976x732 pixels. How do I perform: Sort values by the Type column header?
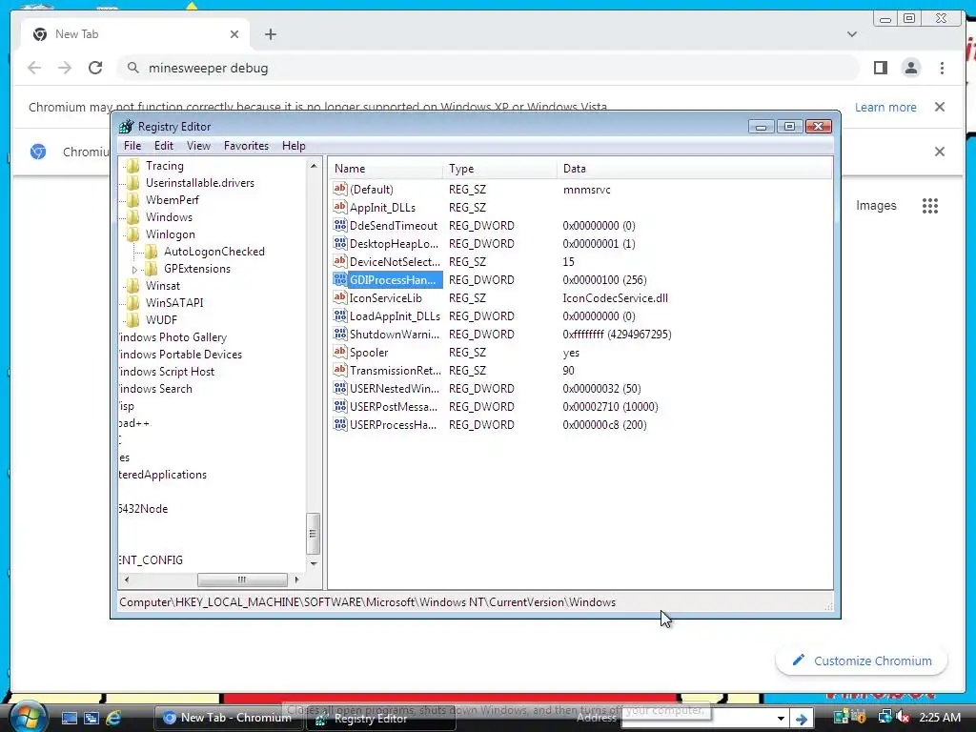tap(500, 169)
